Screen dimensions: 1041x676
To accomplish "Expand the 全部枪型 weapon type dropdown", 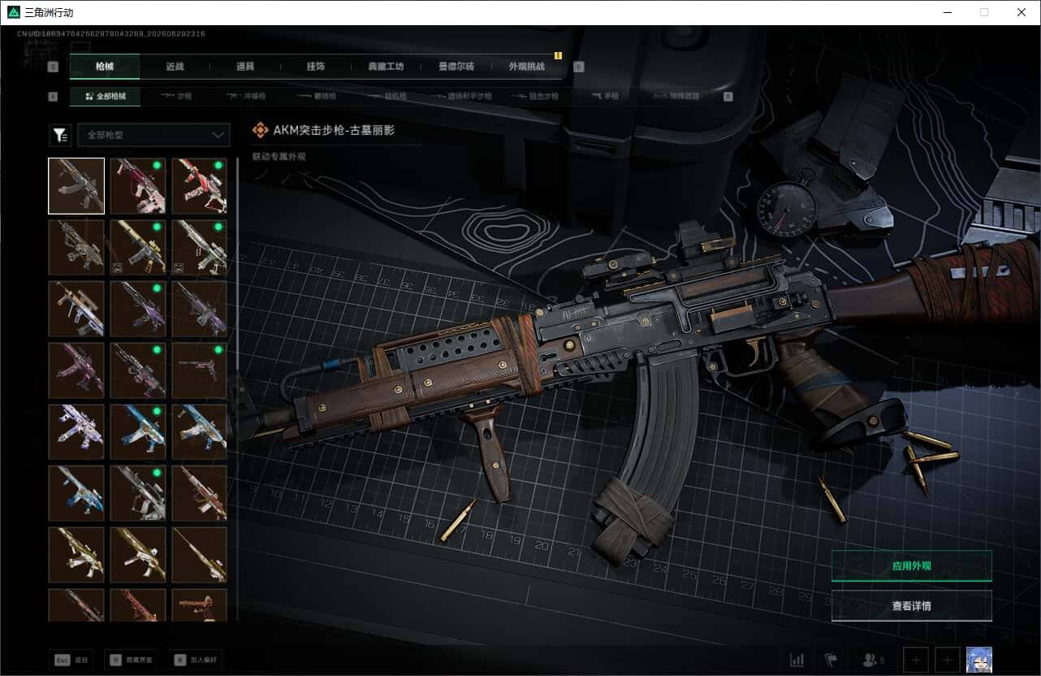I will 153,135.
